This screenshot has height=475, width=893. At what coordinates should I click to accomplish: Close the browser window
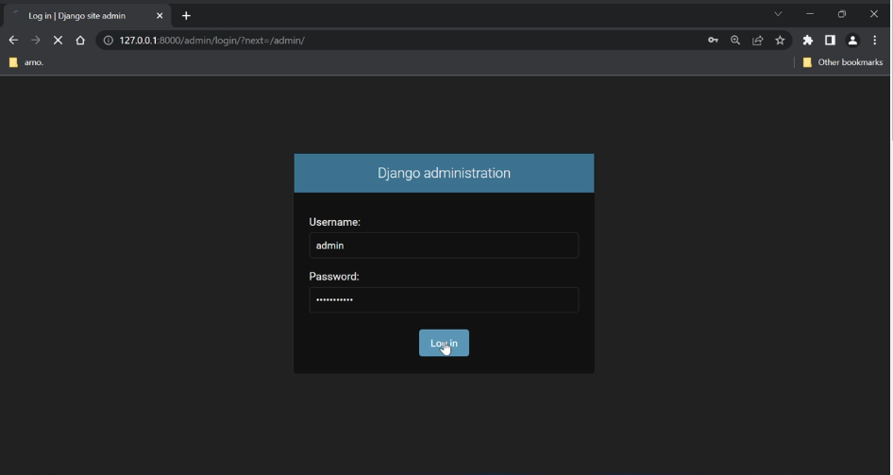[x=873, y=14]
